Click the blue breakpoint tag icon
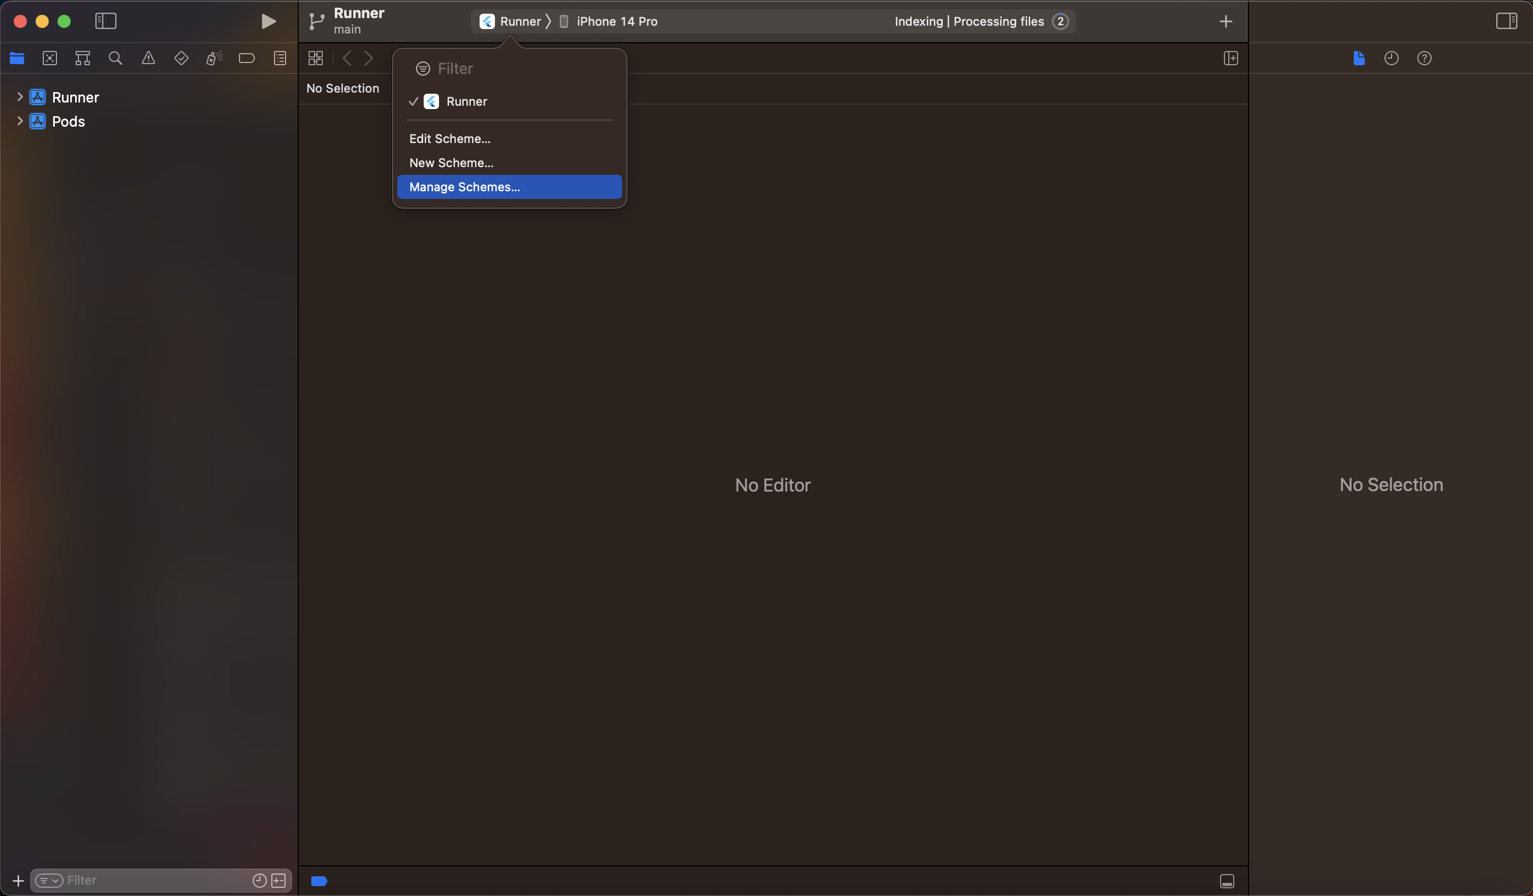1533x896 pixels. point(320,881)
